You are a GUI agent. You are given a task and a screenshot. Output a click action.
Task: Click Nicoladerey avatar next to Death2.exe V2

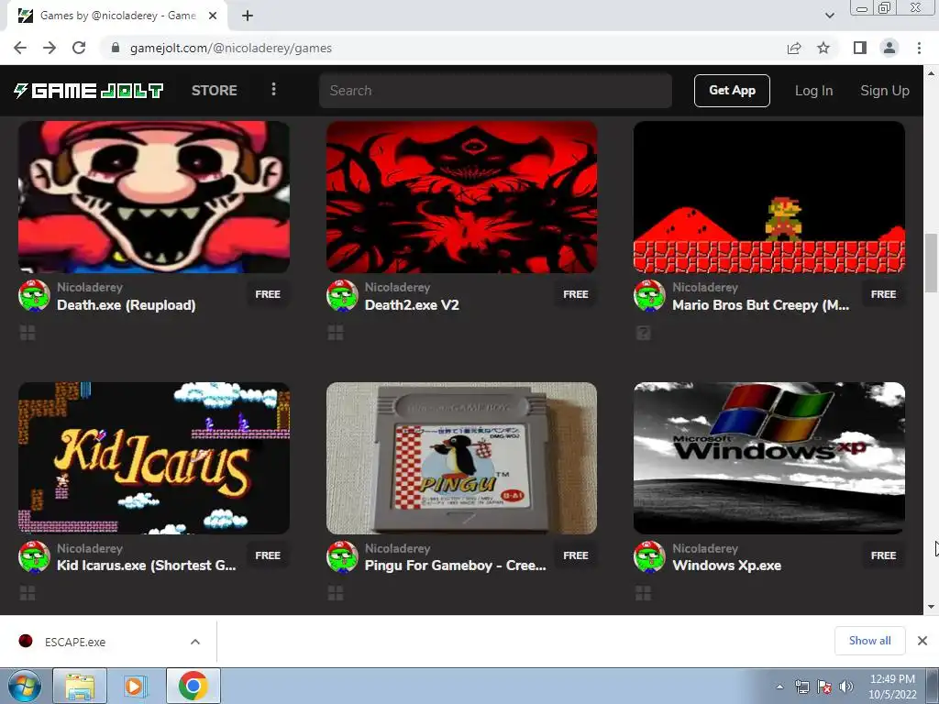(x=342, y=295)
